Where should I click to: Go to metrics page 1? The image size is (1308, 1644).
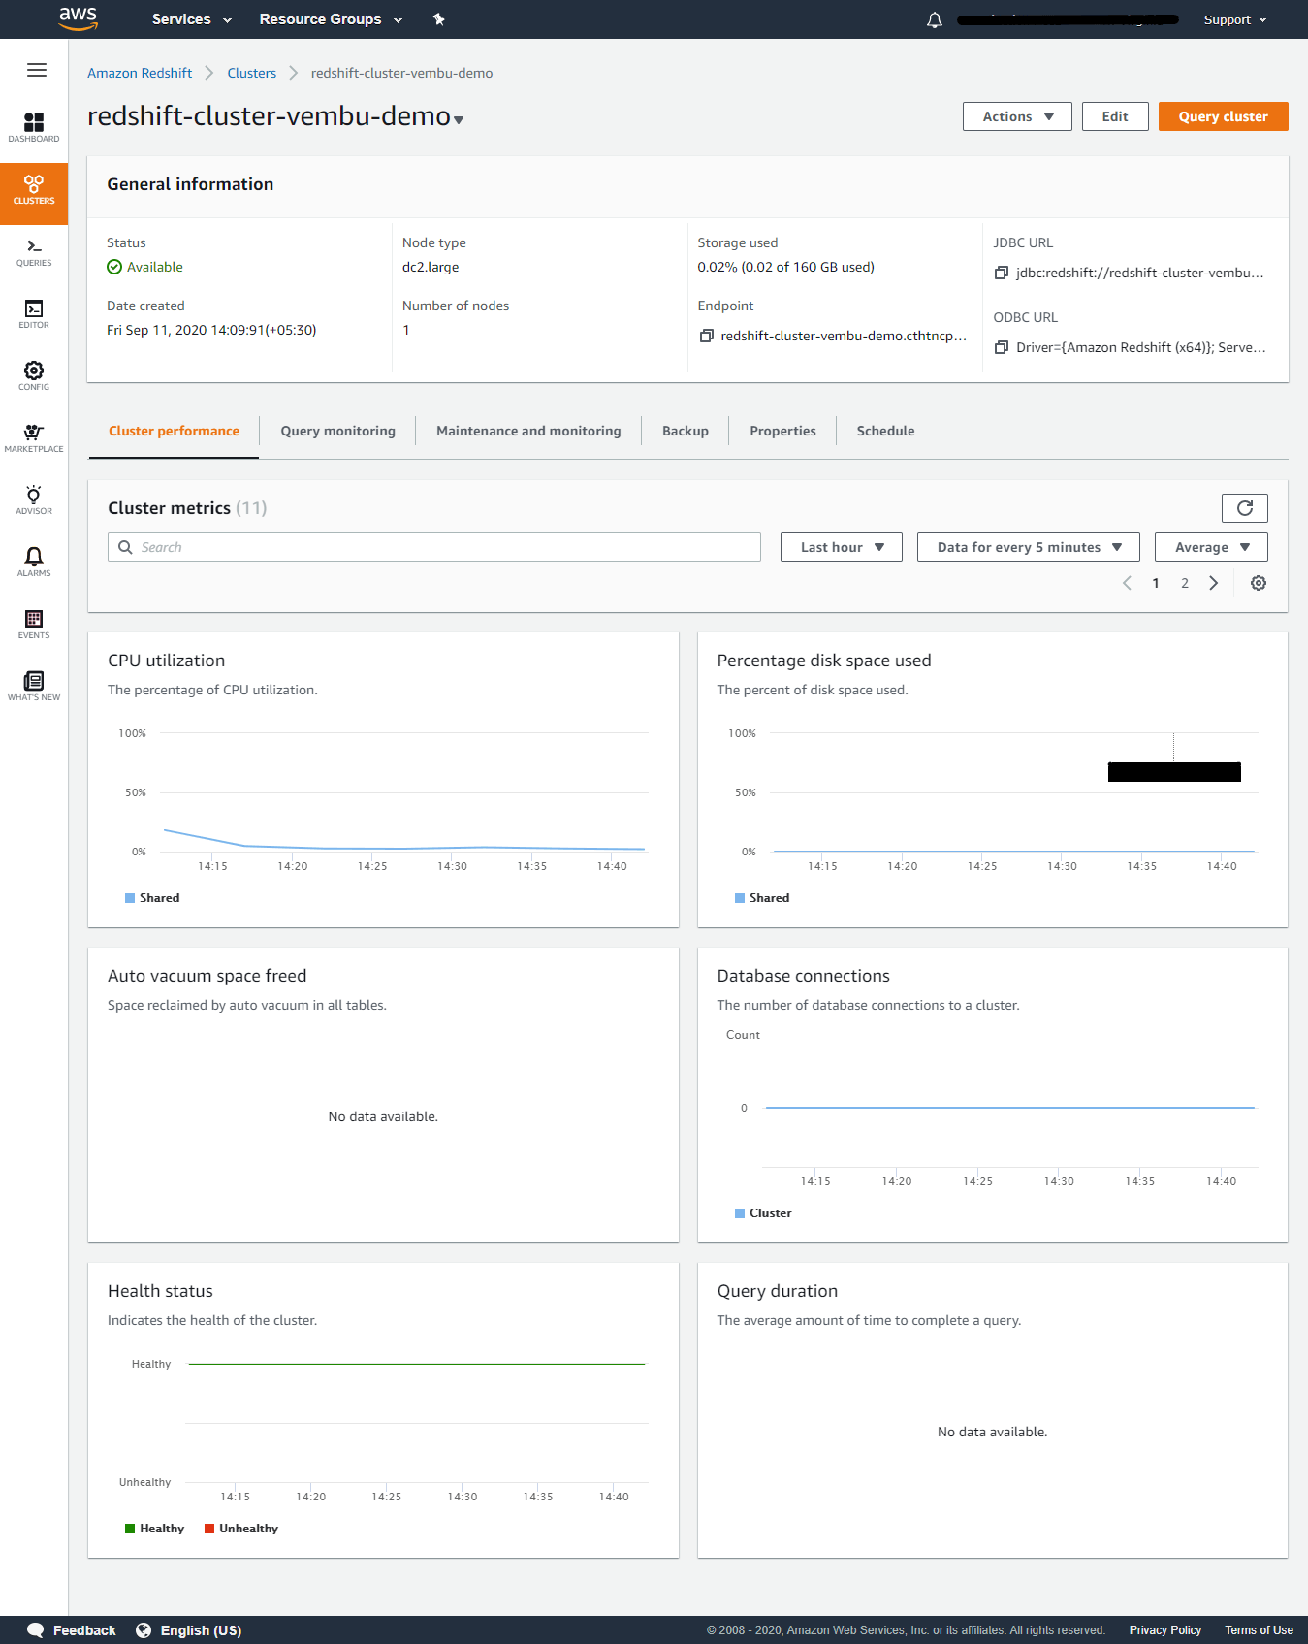[x=1156, y=583]
